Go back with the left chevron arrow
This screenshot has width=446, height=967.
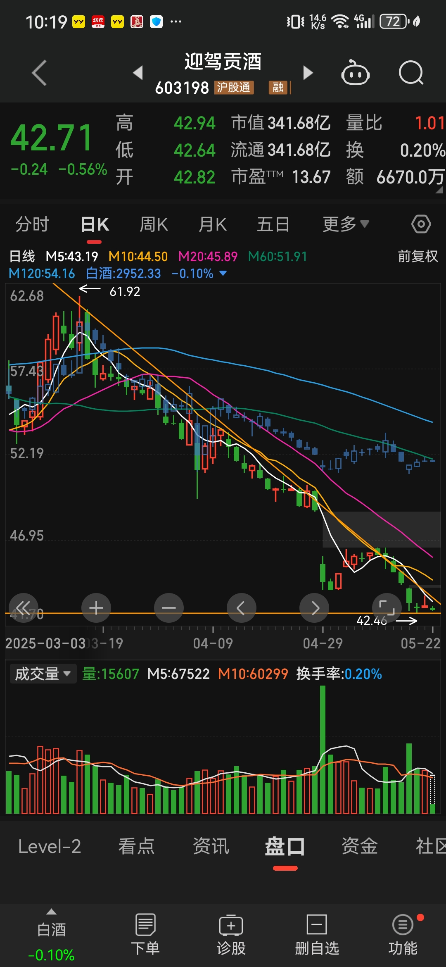pyautogui.click(x=39, y=73)
